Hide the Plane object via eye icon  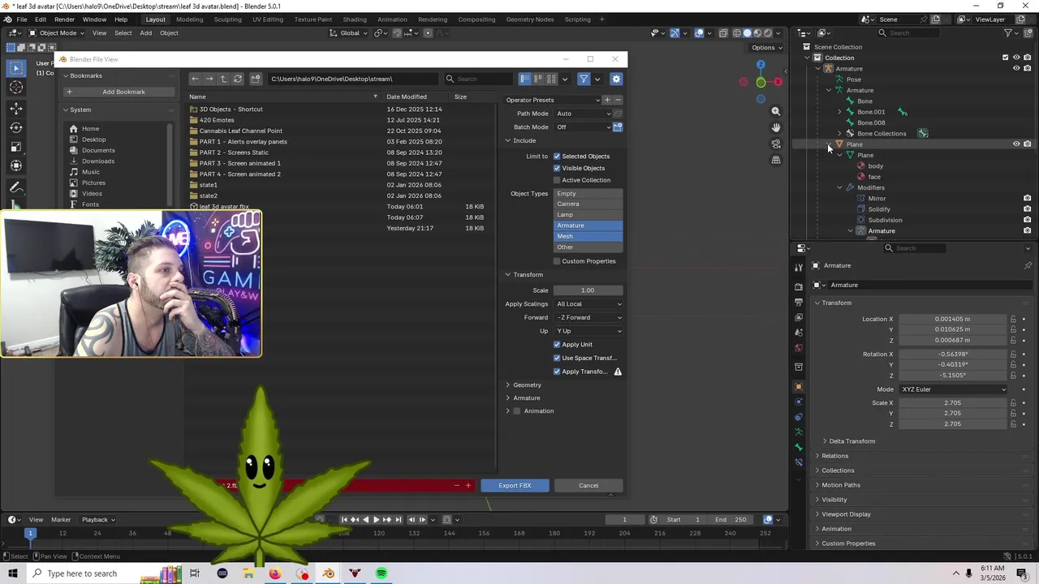pos(1016,144)
